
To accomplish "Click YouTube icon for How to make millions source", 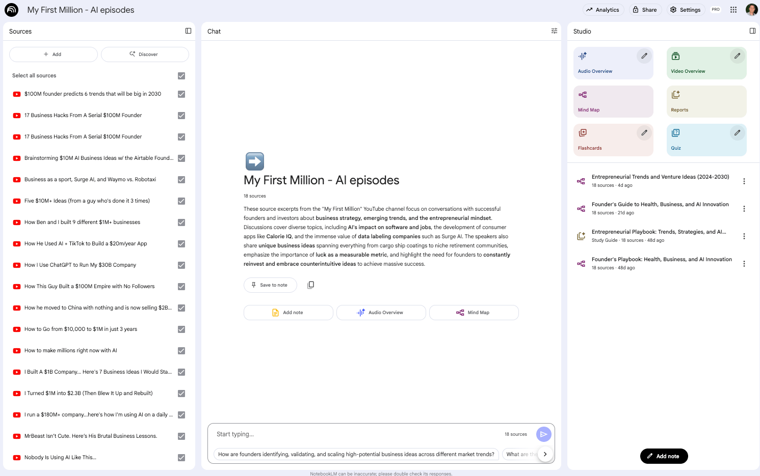I will [x=17, y=351].
